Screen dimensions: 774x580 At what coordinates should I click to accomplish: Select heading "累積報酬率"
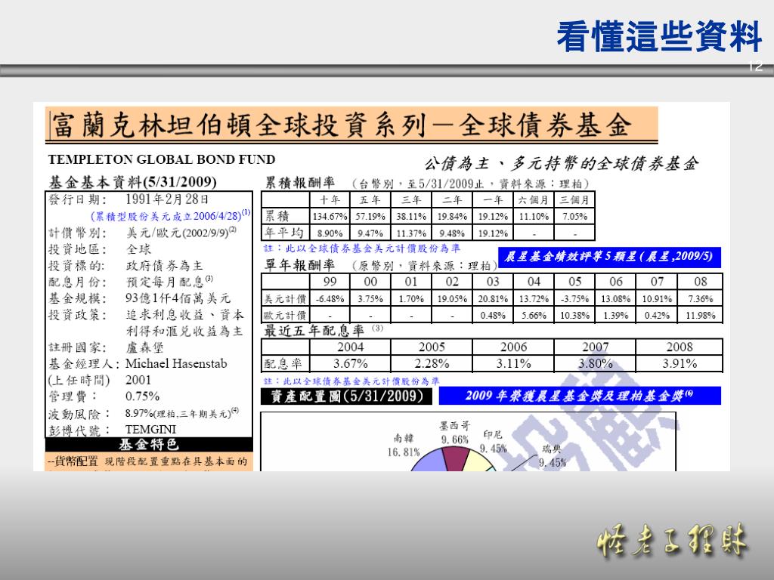(x=299, y=183)
